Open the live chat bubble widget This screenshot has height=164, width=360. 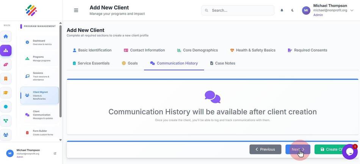tap(350, 152)
